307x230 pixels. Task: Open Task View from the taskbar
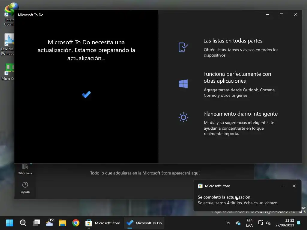[x=36, y=223]
